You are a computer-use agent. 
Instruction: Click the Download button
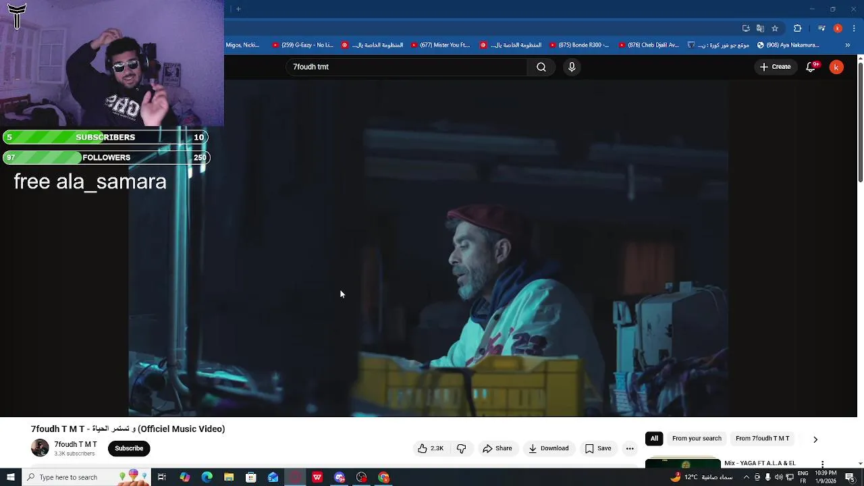point(548,448)
